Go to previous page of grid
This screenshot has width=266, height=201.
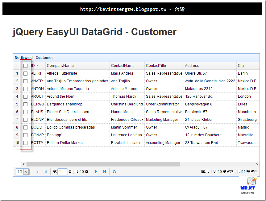pyautogui.click(x=46, y=172)
